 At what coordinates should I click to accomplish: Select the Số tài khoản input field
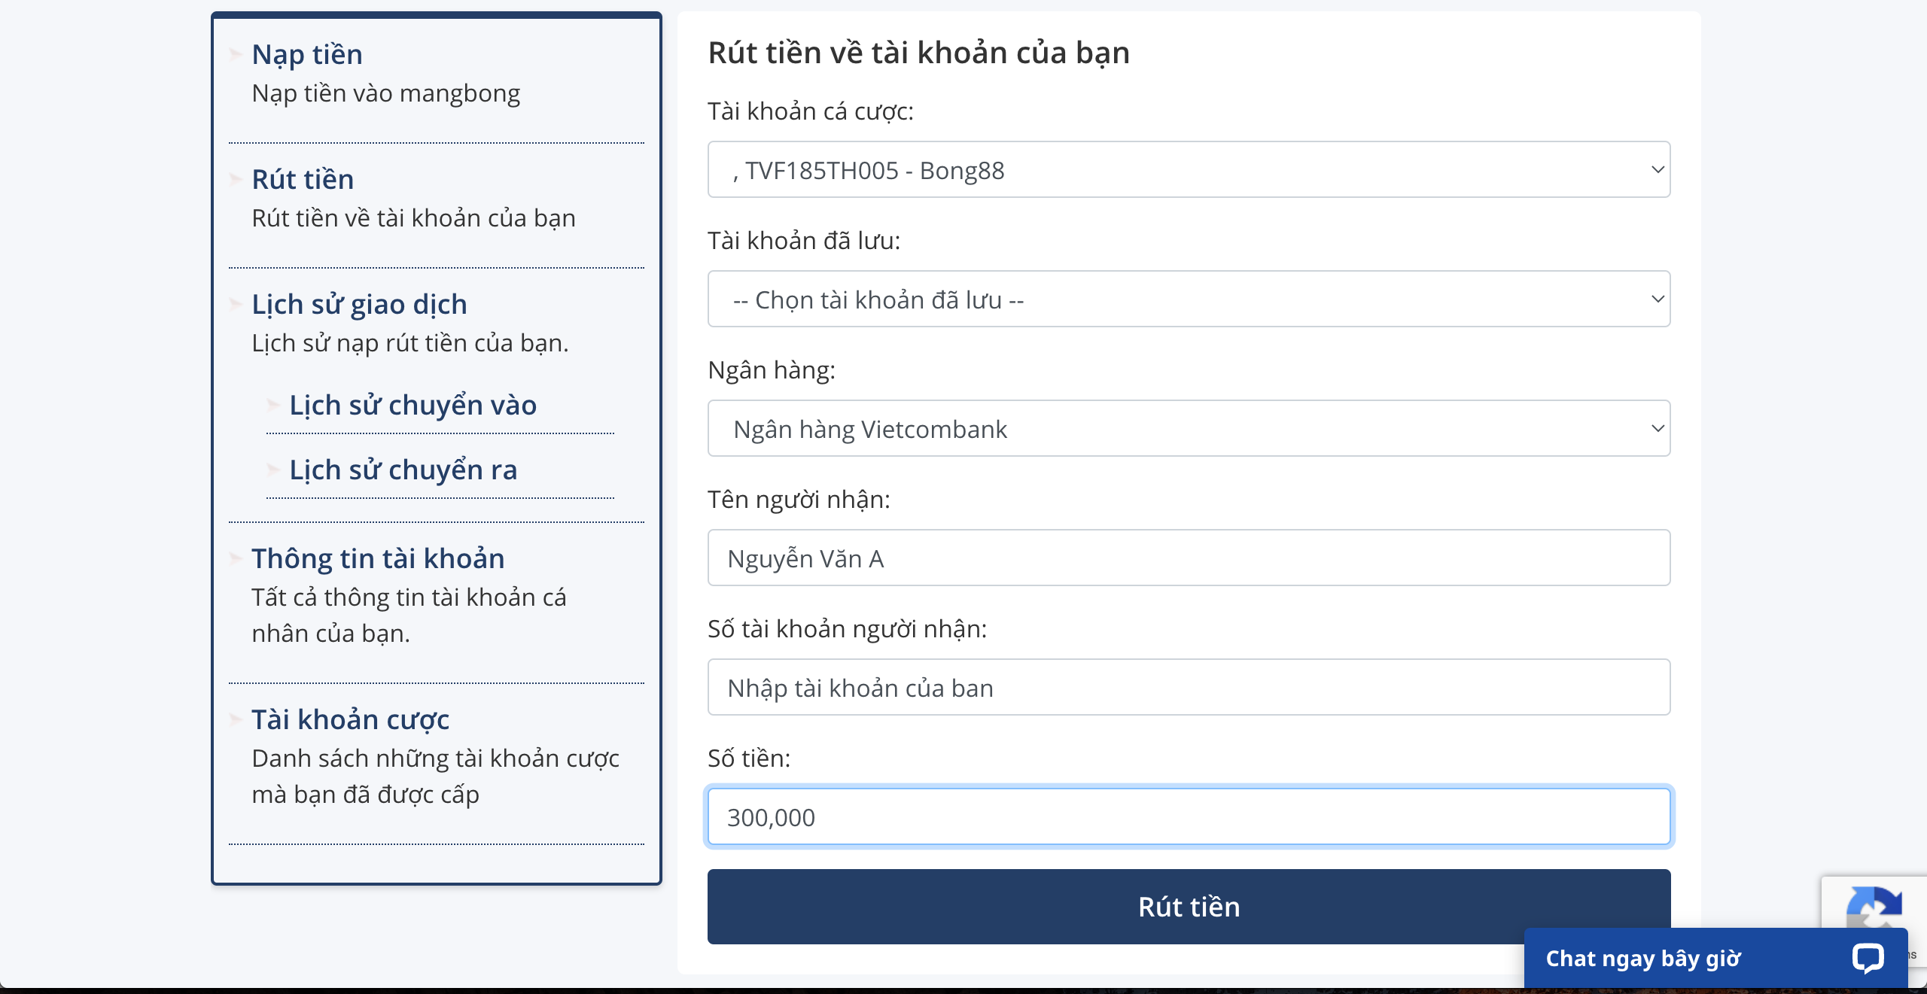(x=1188, y=686)
